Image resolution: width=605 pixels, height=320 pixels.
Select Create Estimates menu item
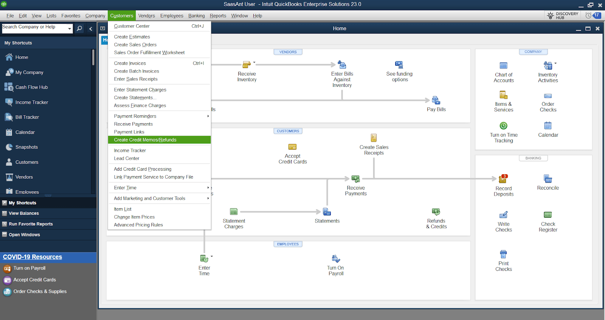click(x=160, y=37)
